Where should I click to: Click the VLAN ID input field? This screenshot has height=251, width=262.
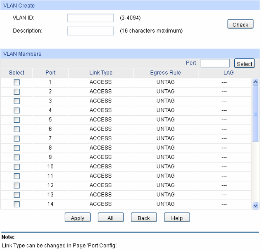(x=90, y=18)
